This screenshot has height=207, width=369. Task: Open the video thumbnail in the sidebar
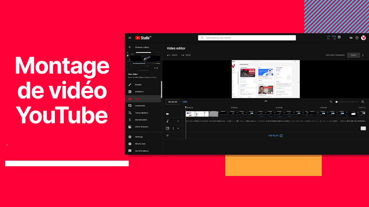point(144,62)
